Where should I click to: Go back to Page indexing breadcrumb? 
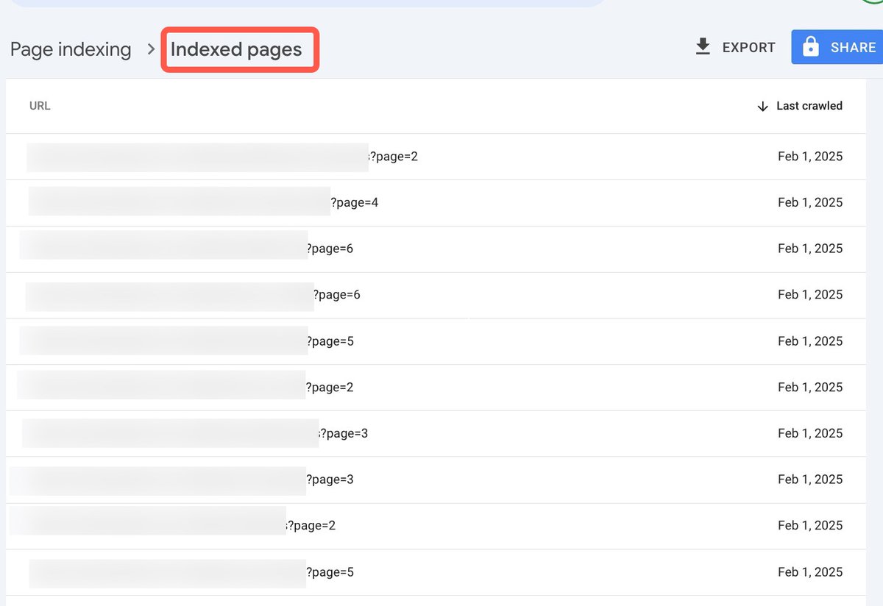71,50
